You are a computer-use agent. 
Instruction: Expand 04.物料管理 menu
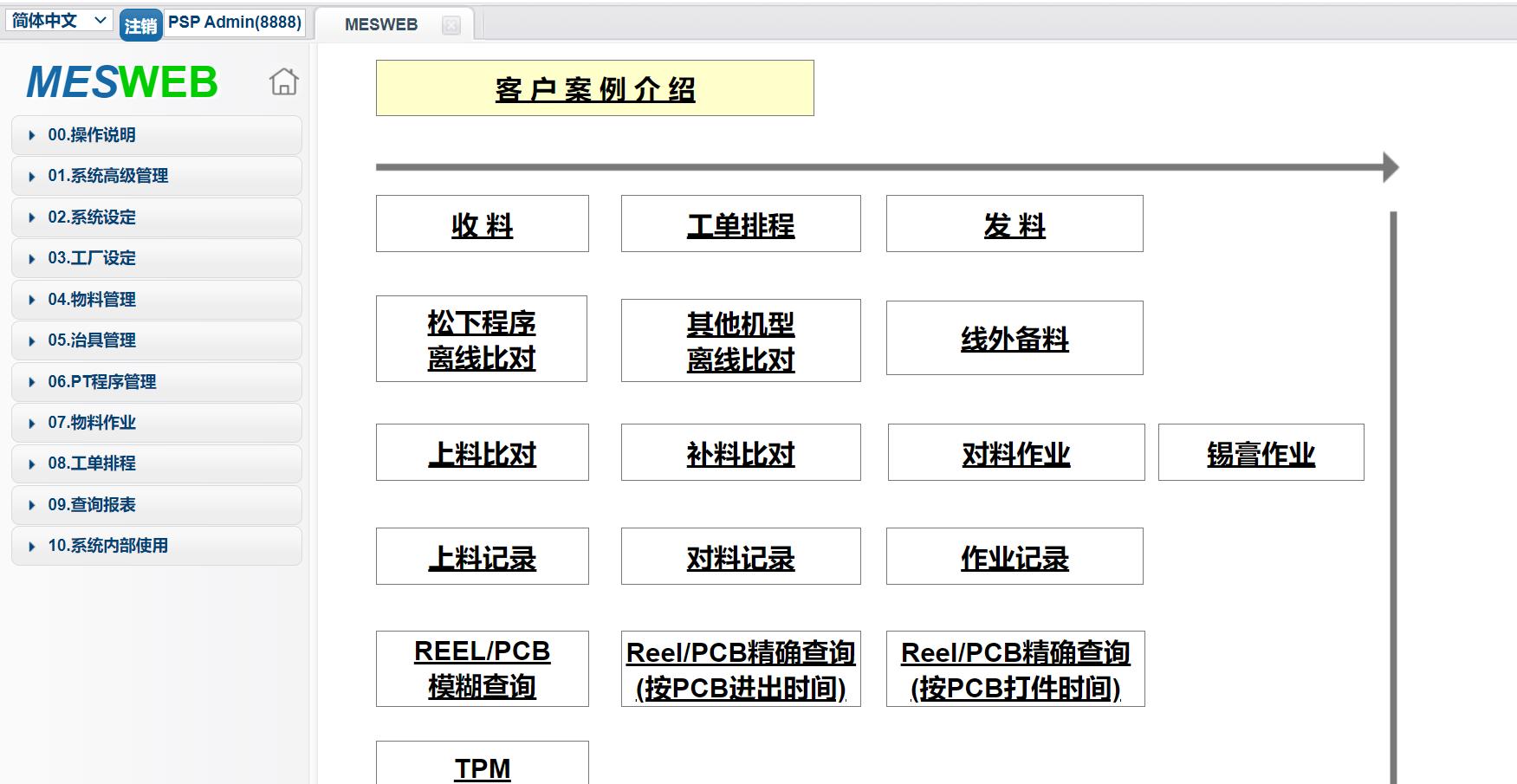[x=157, y=300]
